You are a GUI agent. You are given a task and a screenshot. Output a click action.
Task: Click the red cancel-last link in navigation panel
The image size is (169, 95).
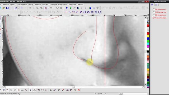tap(160, 18)
